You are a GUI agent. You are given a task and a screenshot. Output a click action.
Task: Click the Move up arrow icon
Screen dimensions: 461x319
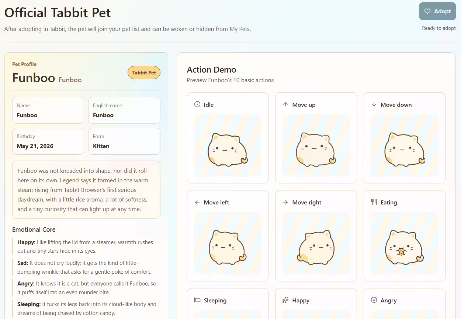click(x=285, y=105)
